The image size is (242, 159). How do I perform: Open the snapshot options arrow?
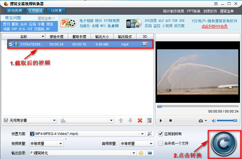point(206,121)
